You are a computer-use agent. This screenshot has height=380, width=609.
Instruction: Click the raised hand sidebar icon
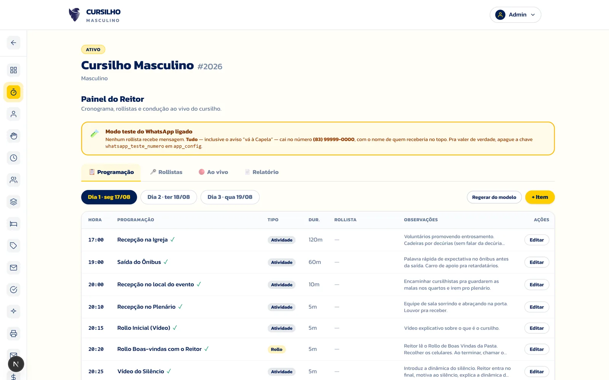(13, 136)
